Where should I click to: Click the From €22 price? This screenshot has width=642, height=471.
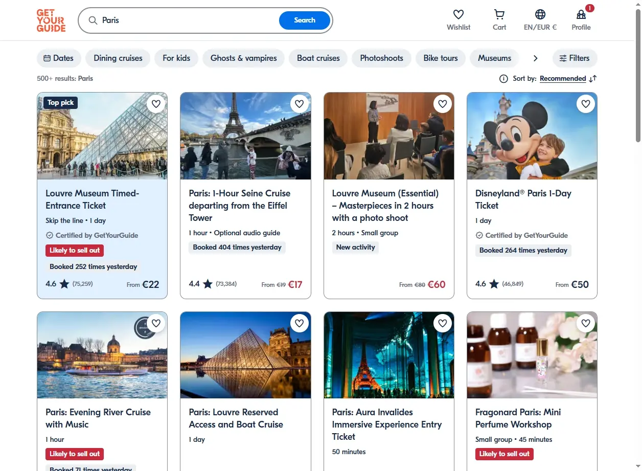pyautogui.click(x=143, y=284)
